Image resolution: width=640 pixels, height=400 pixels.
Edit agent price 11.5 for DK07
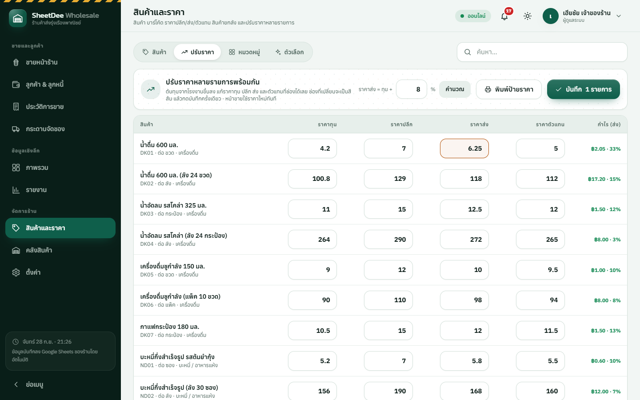point(540,331)
